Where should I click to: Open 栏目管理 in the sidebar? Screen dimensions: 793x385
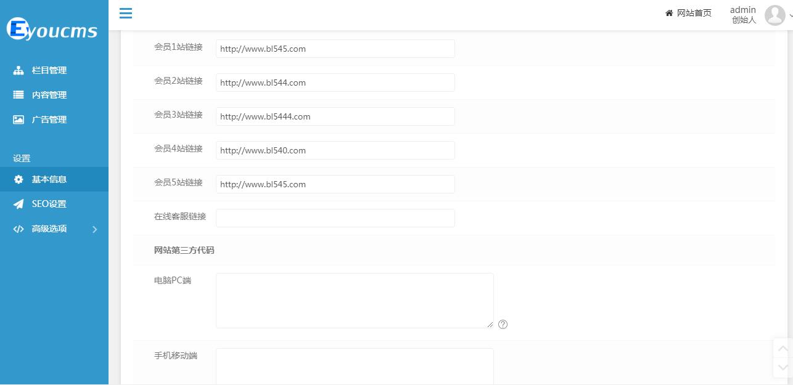[x=49, y=70]
